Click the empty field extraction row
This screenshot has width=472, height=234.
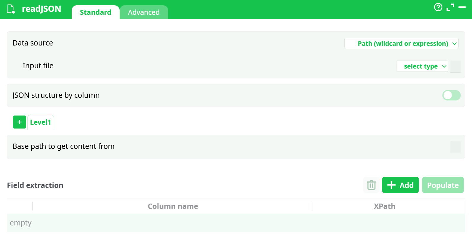click(x=236, y=223)
